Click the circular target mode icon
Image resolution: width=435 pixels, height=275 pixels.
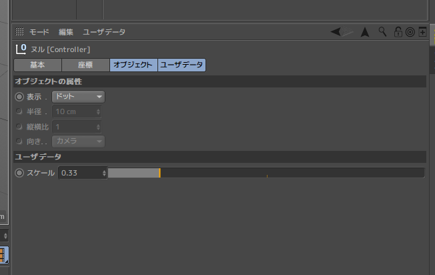[410, 32]
